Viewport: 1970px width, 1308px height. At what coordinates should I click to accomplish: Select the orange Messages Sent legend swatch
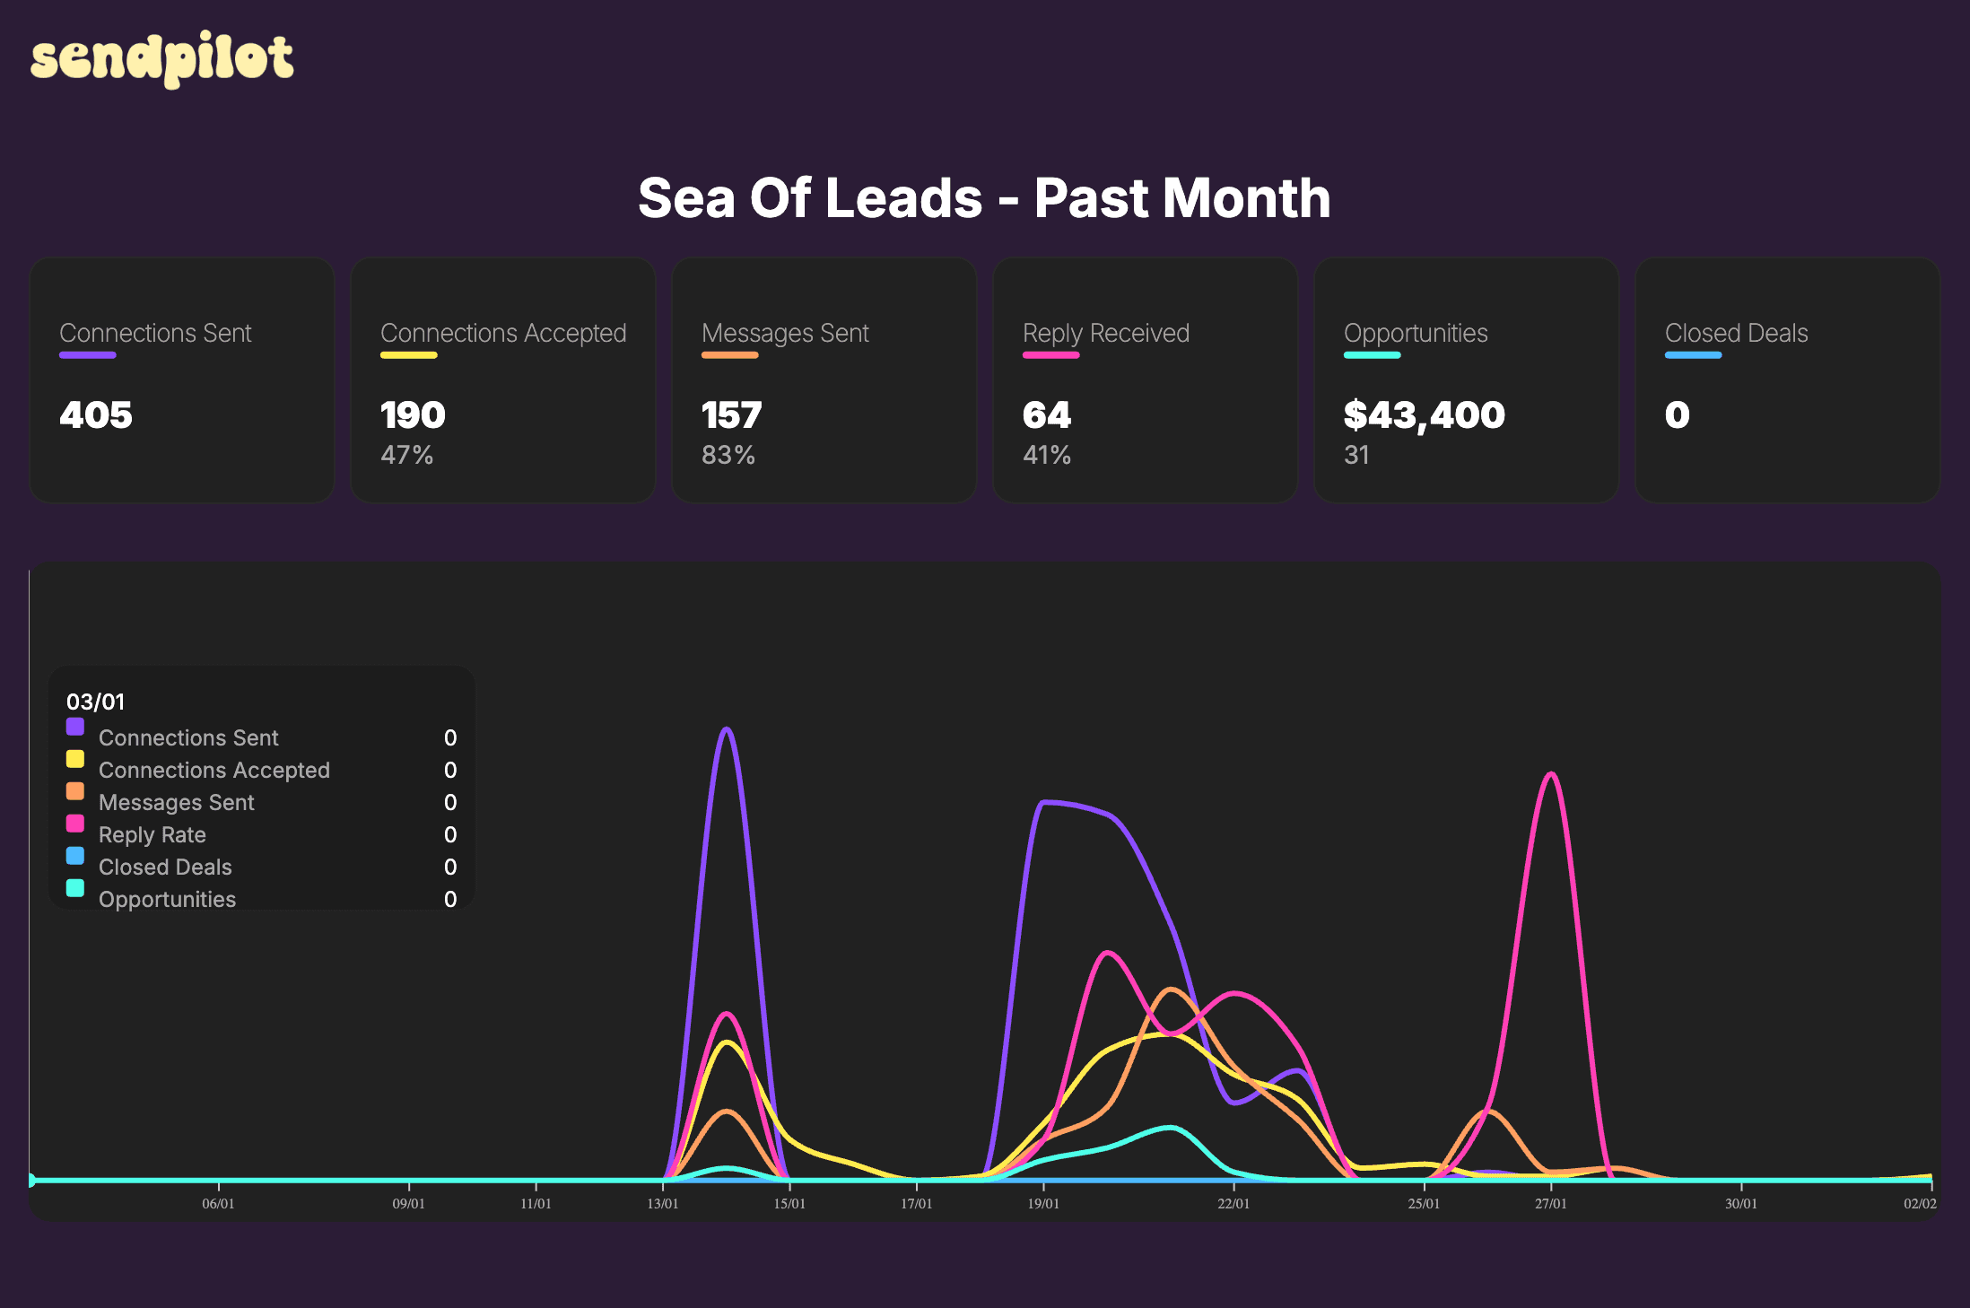[x=75, y=791]
